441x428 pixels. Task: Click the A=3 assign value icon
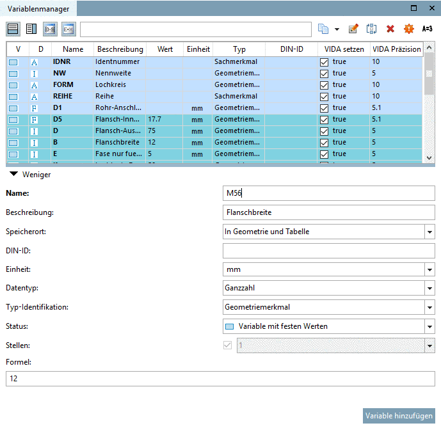(x=428, y=29)
